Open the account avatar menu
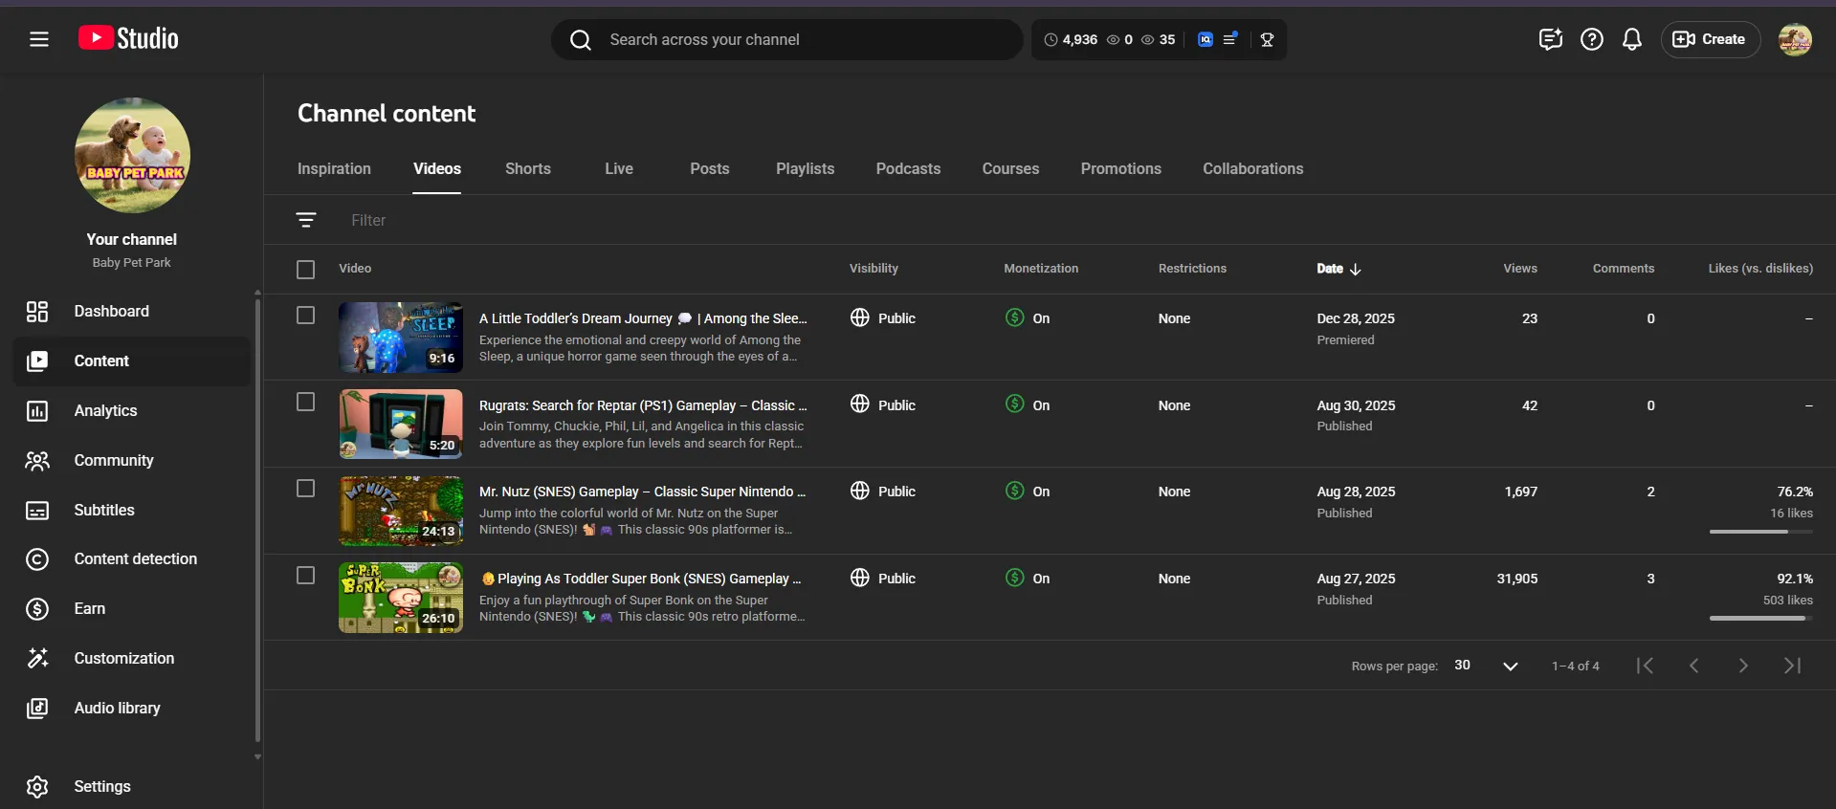Screen dimensions: 1836x809 click(x=1795, y=39)
